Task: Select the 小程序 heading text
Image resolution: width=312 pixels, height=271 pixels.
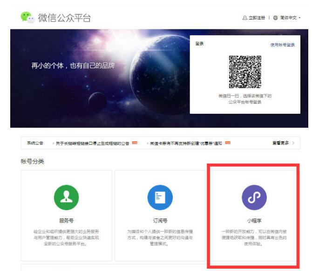Action: tap(254, 220)
